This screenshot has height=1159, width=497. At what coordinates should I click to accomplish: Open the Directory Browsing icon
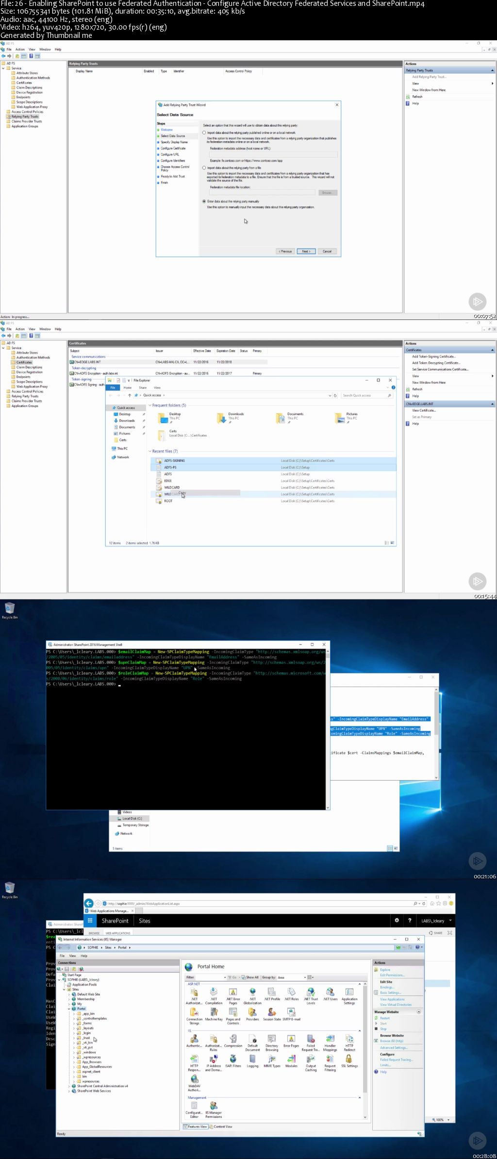point(272,1043)
